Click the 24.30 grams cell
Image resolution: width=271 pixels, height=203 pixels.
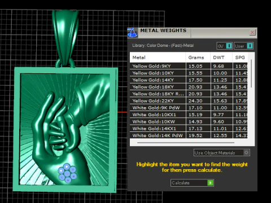[x=198, y=101]
